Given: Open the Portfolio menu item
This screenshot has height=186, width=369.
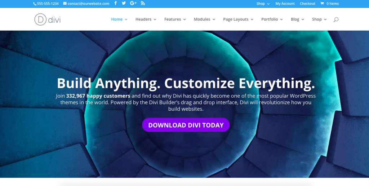Looking at the screenshot, I should coord(270,19).
